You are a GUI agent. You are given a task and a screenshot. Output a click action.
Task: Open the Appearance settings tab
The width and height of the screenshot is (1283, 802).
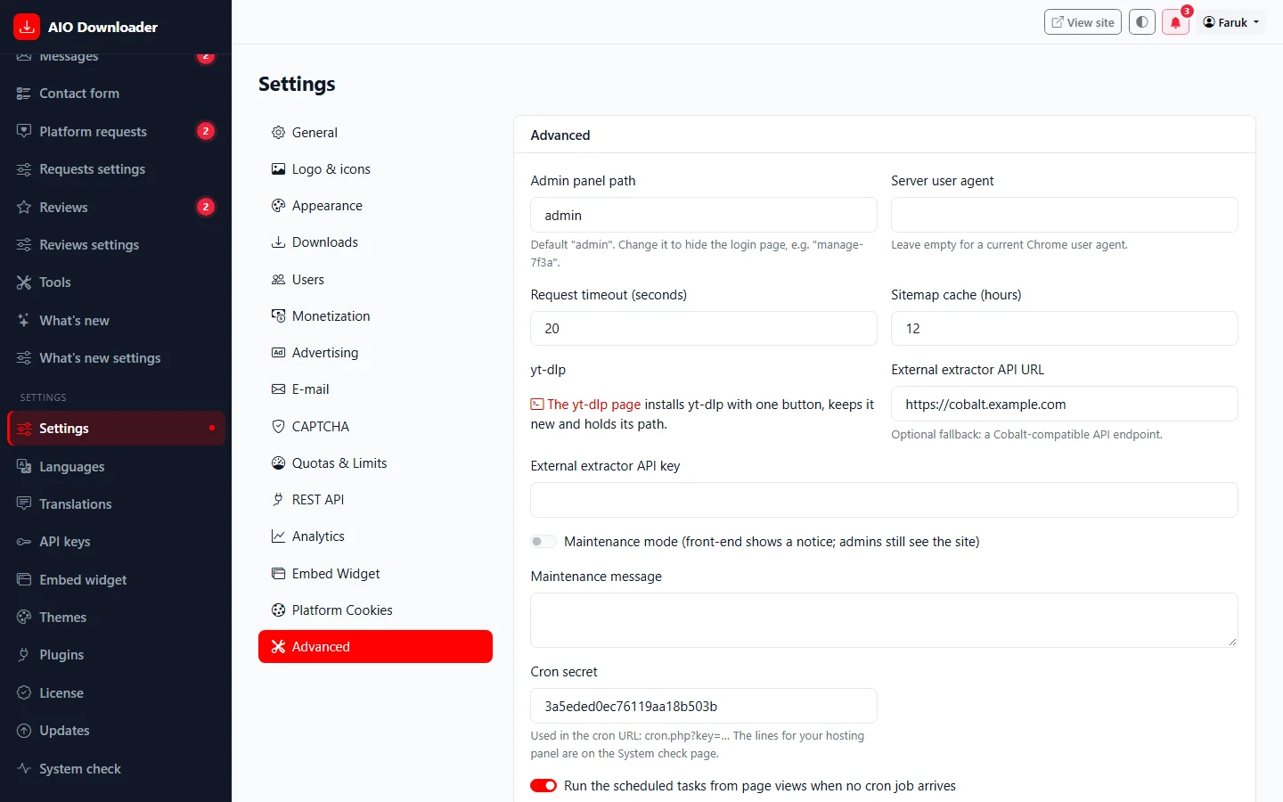375,206
